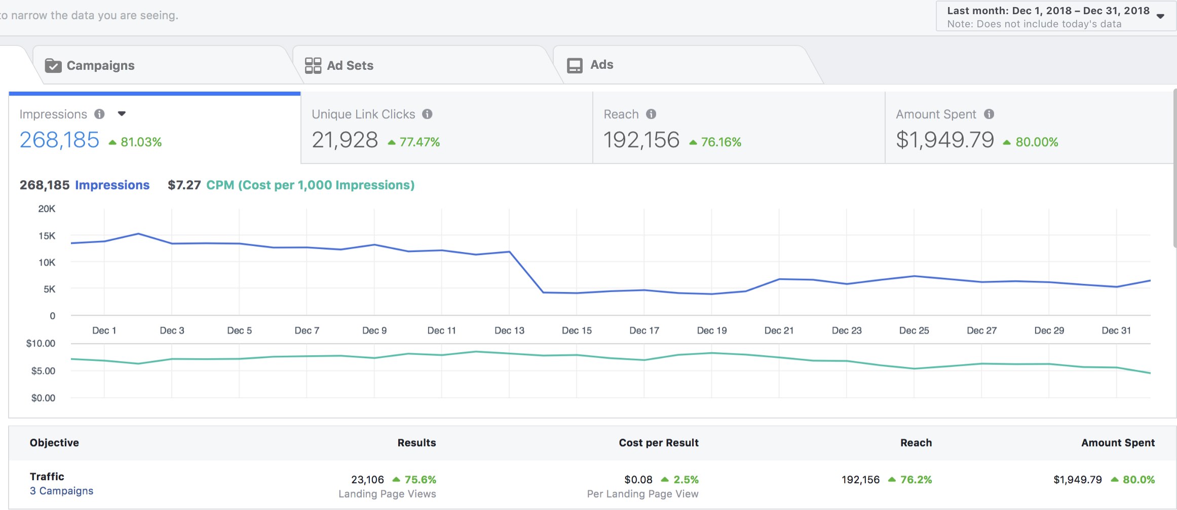Click the vertical scrollbar at right edge
Image resolution: width=1177 pixels, height=510 pixels.
tap(1175, 168)
